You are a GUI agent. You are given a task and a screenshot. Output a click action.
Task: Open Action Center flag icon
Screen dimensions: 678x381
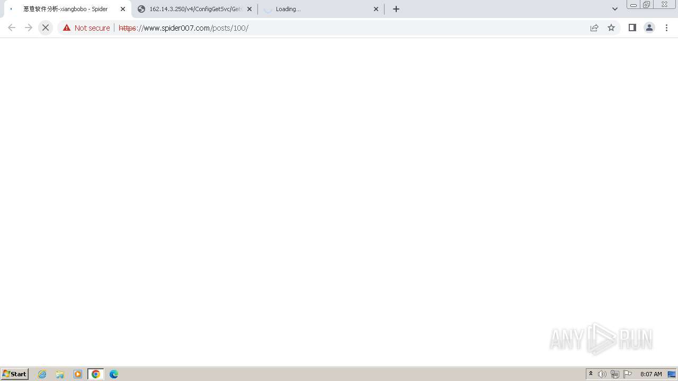(628, 374)
